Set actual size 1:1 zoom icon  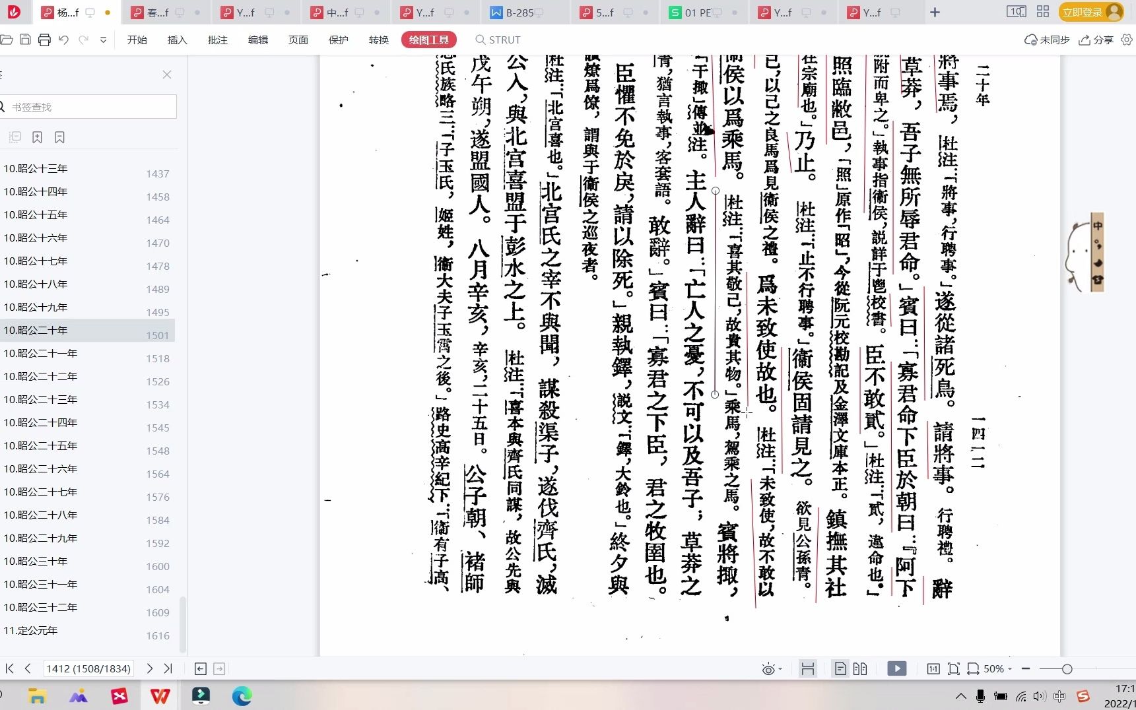[x=933, y=668]
